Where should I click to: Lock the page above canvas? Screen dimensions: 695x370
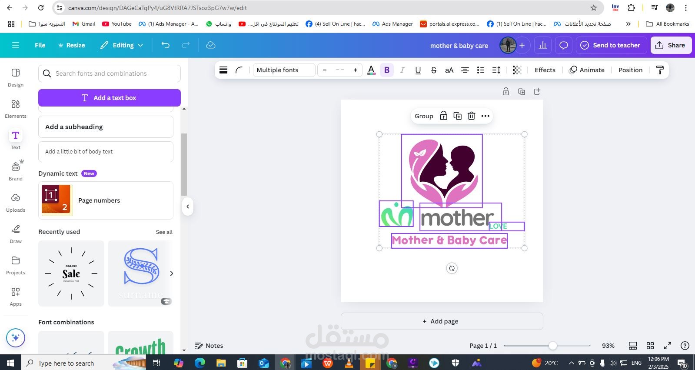[506, 91]
